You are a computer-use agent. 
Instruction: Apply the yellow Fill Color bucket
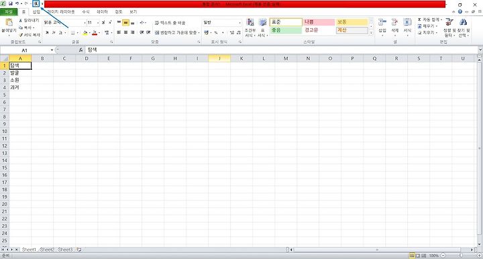click(x=85, y=32)
